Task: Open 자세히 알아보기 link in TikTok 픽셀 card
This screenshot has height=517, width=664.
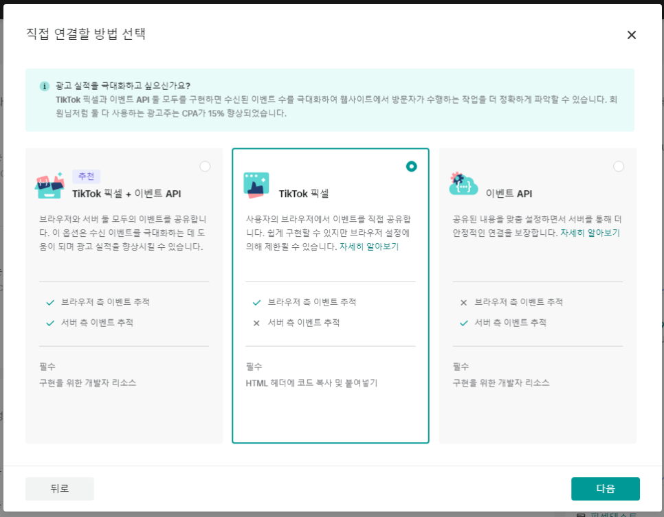Action: click(368, 246)
